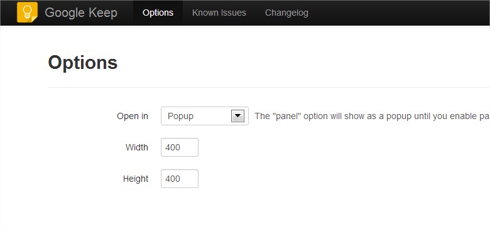Image resolution: width=490 pixels, height=230 pixels.
Task: Click the large Options page heading
Action: click(x=83, y=62)
